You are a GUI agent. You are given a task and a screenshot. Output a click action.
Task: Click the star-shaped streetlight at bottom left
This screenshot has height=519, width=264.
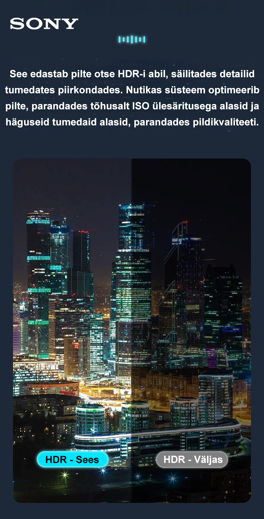pyautogui.click(x=64, y=474)
